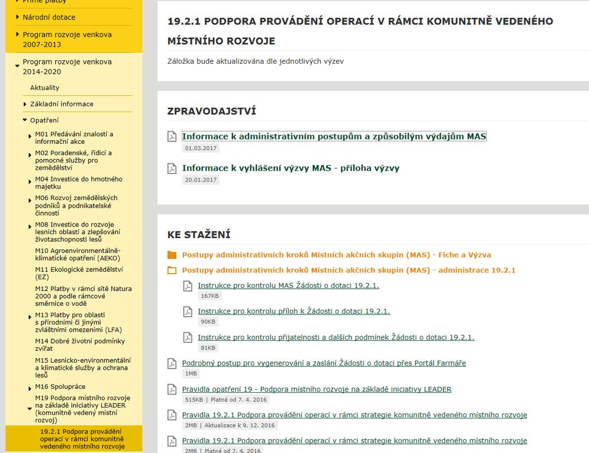589x453 pixels.
Task: Click open folder icon for administrace 19.2.1
Action: (171, 270)
